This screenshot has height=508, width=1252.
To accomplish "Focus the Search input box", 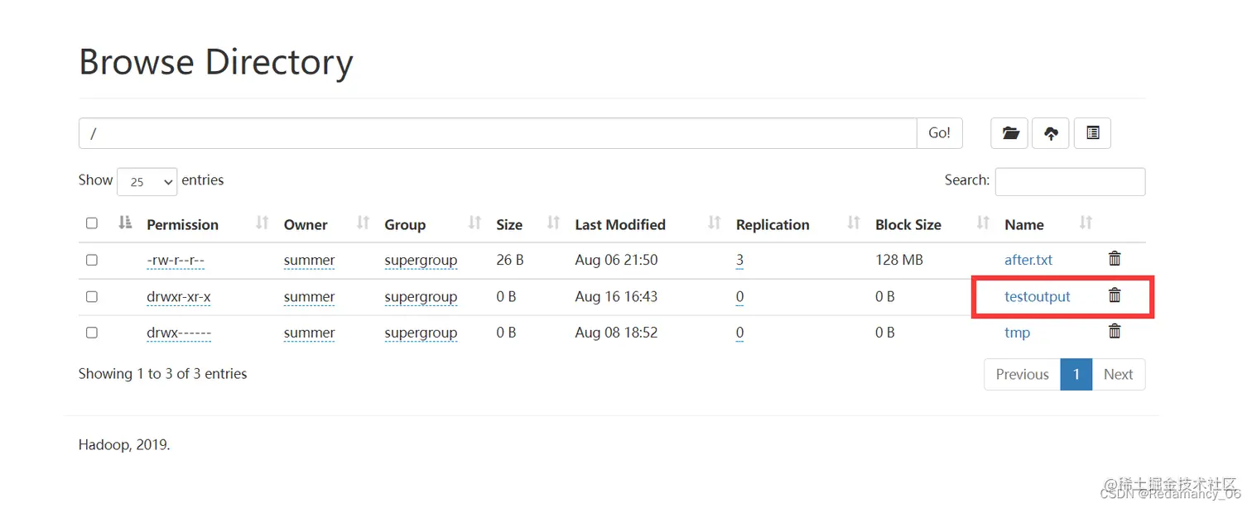I will click(1070, 181).
